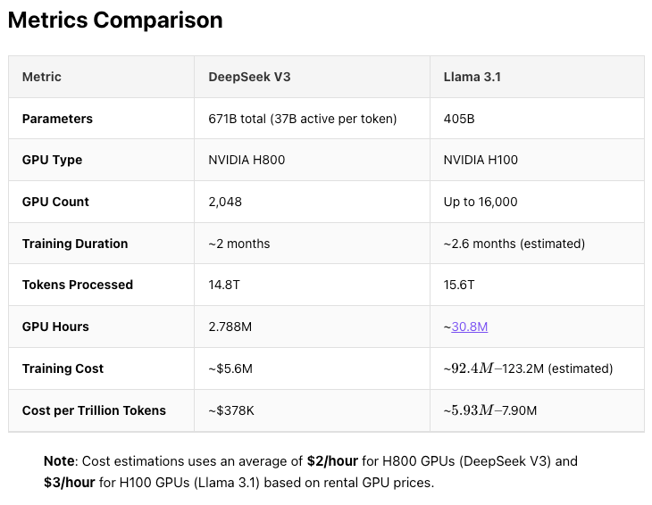Click the Tokens Processed row label
The width and height of the screenshot is (652, 505).
(x=78, y=285)
